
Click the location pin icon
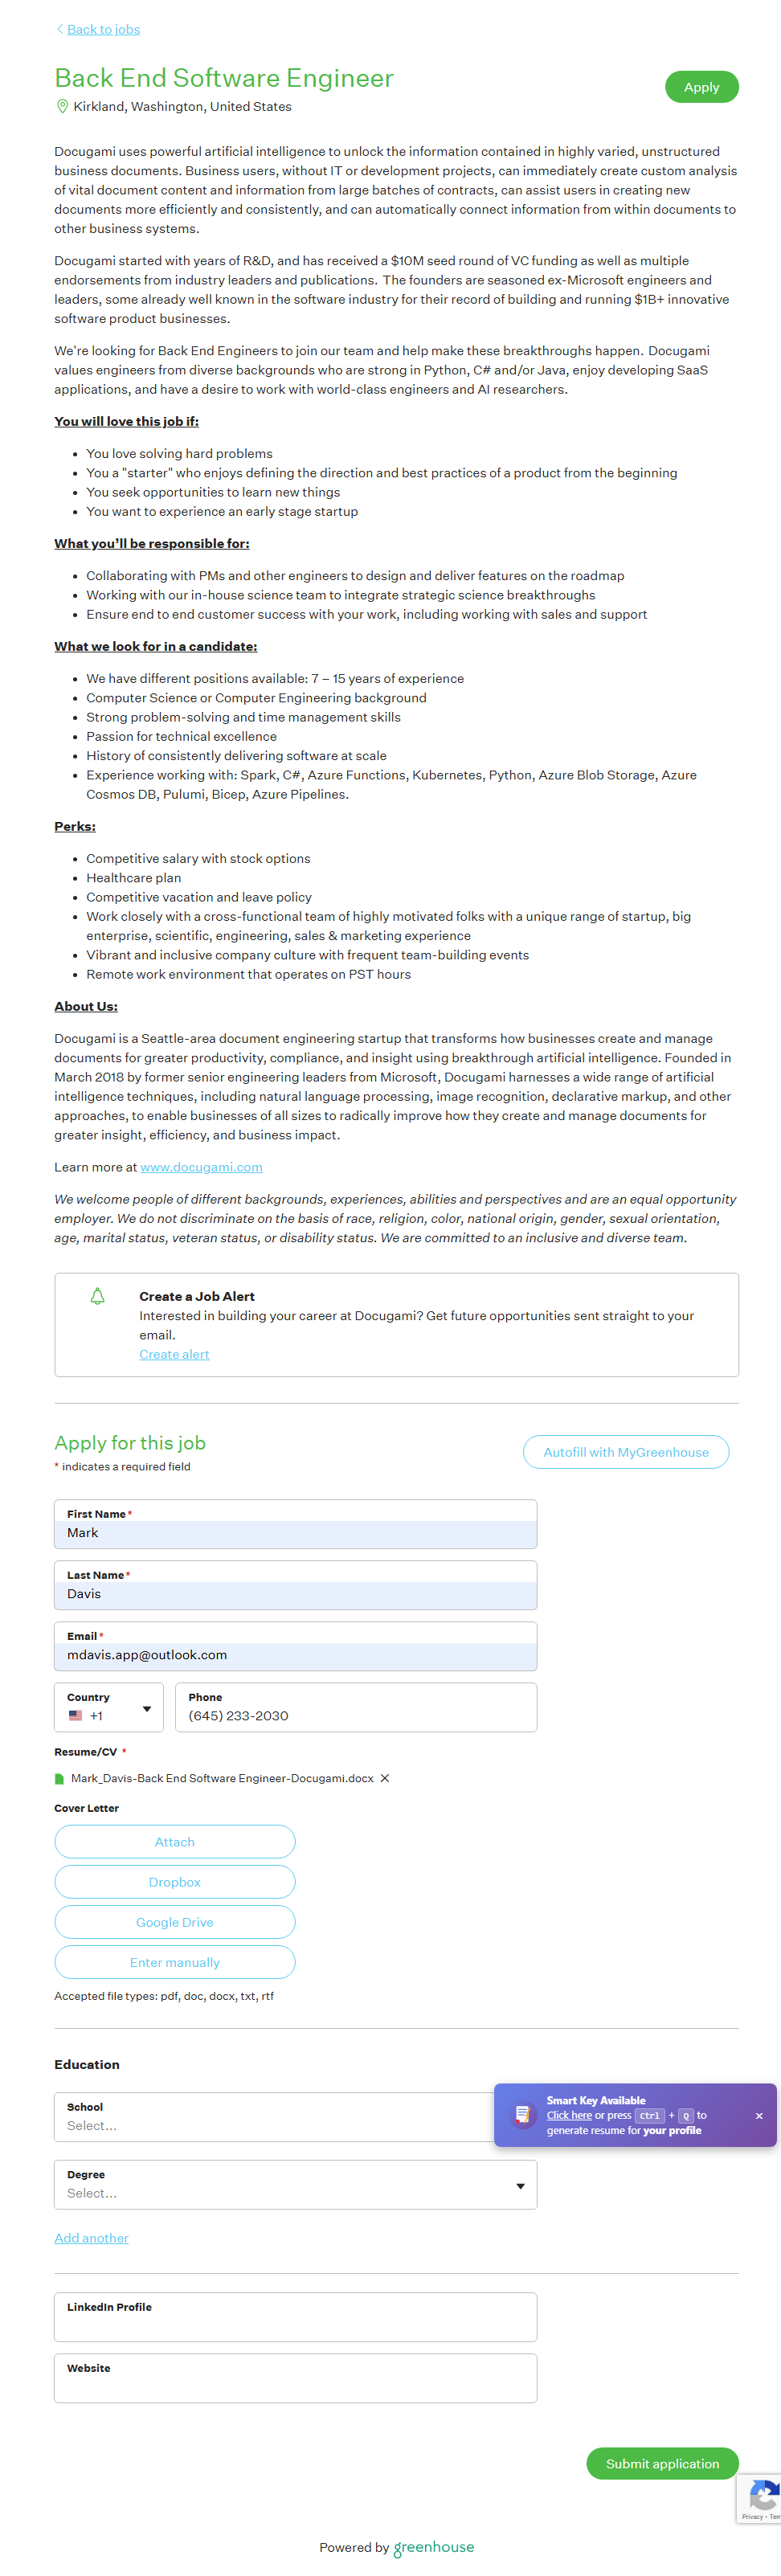(x=62, y=106)
